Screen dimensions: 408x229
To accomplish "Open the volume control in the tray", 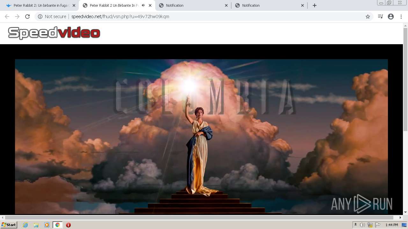I will (x=362, y=225).
